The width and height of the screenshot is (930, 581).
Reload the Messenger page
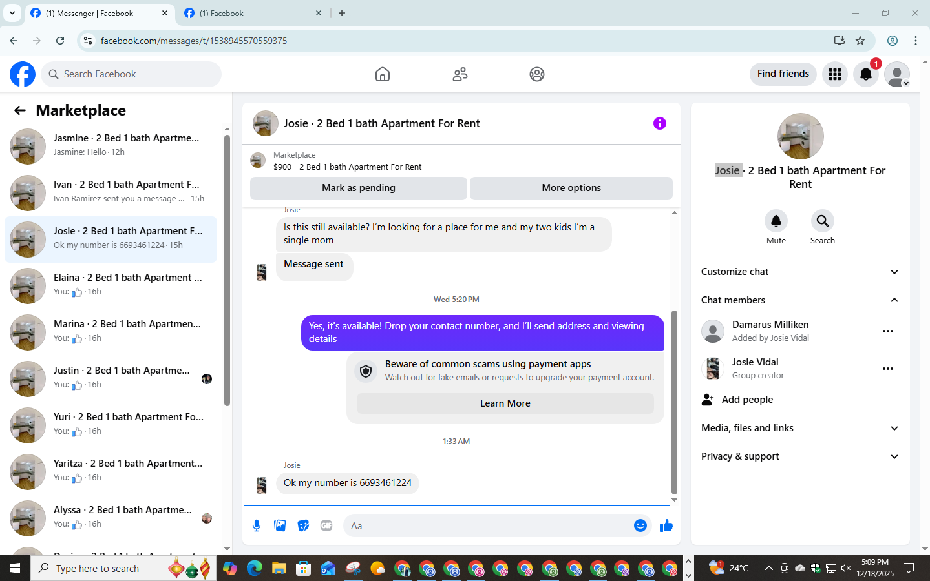[x=60, y=41]
